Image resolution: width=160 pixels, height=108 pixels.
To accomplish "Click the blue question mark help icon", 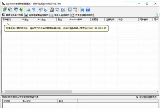I will pyautogui.click(x=88, y=10).
